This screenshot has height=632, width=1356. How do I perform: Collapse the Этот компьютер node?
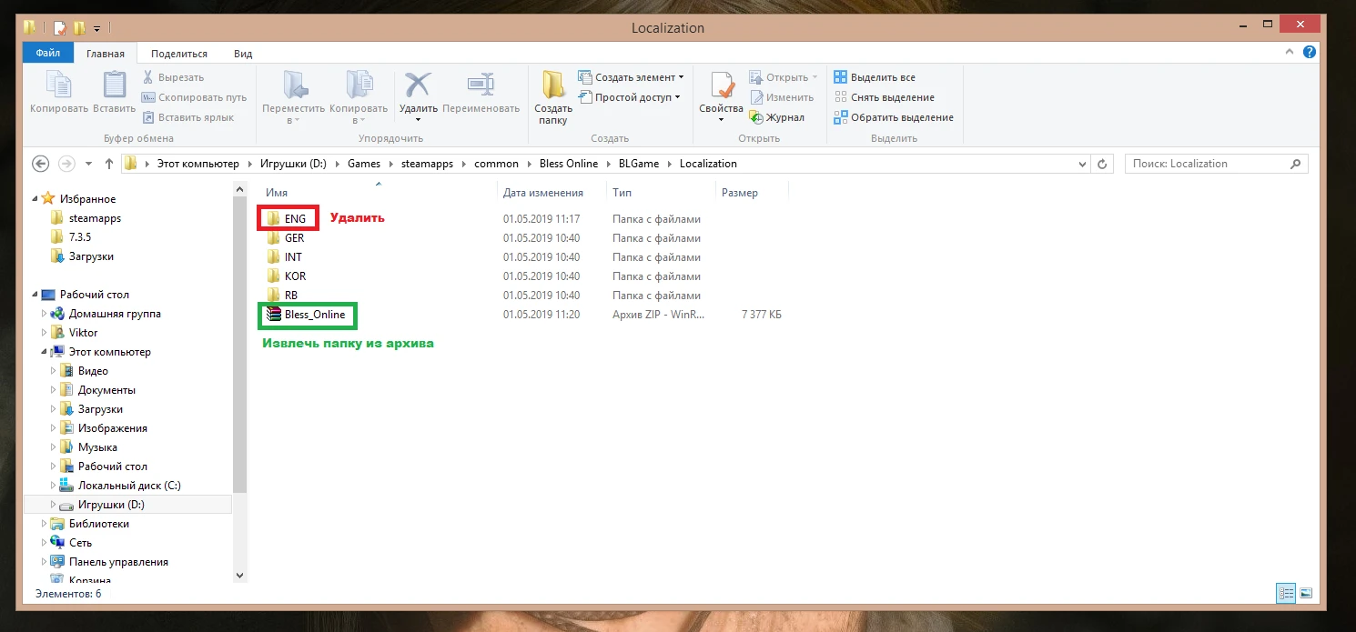click(x=45, y=352)
